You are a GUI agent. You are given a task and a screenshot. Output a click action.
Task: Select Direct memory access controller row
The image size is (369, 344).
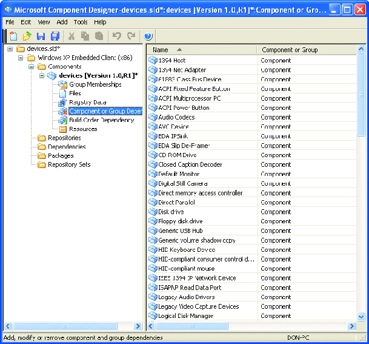[252, 193]
